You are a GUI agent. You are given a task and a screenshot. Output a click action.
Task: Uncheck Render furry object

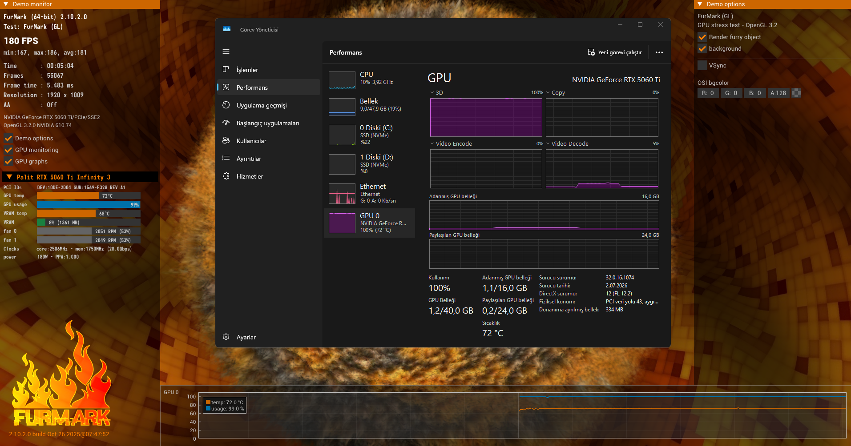(702, 37)
